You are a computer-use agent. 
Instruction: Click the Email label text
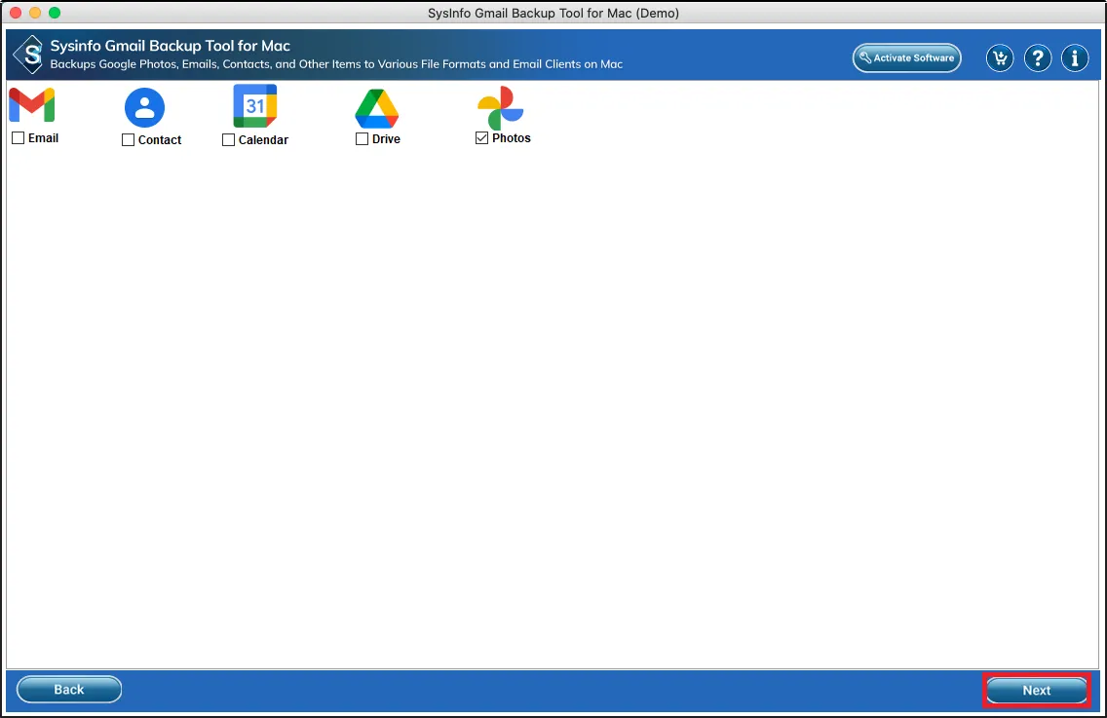tap(43, 138)
